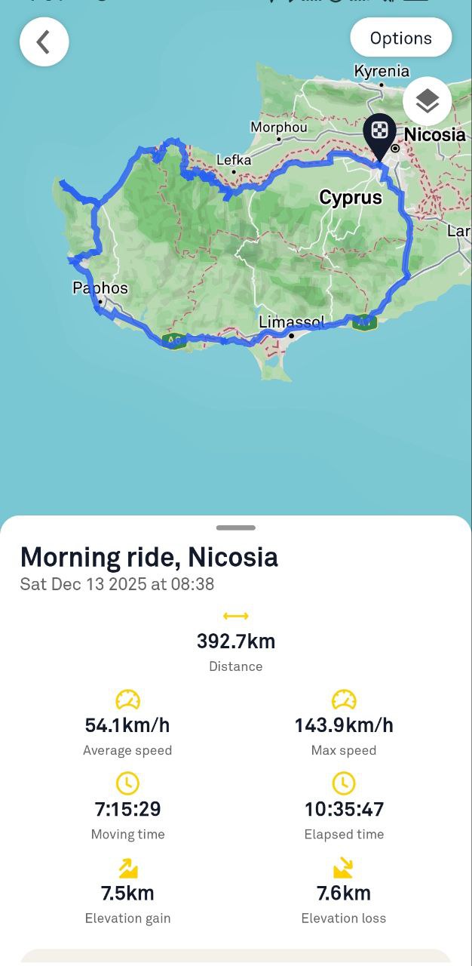Screen dimensions: 472x966
Task: Tap the elapsed time clock icon
Action: (x=344, y=783)
